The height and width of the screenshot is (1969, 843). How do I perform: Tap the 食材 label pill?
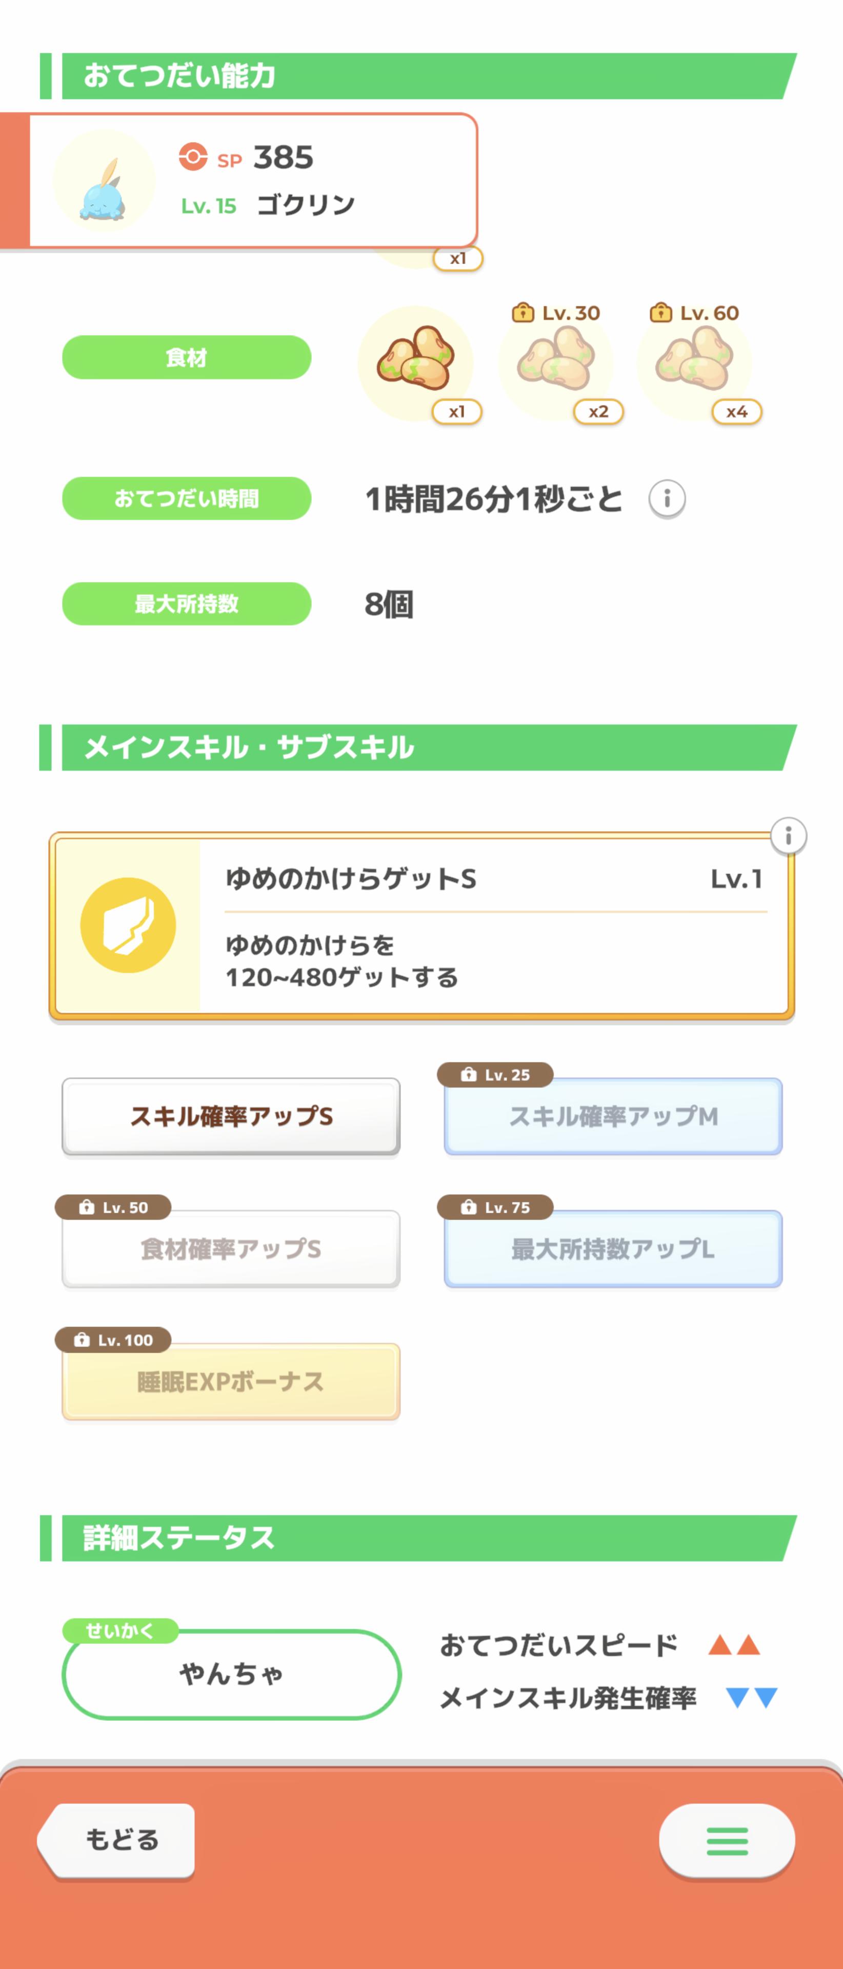click(x=187, y=357)
